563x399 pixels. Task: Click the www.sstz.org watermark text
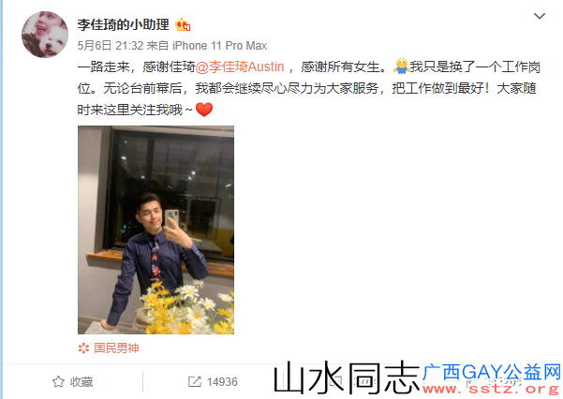click(491, 389)
